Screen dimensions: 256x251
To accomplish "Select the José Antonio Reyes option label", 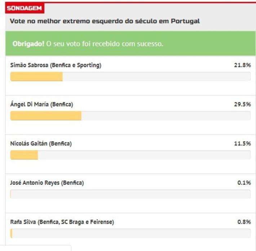I will pos(47,183).
